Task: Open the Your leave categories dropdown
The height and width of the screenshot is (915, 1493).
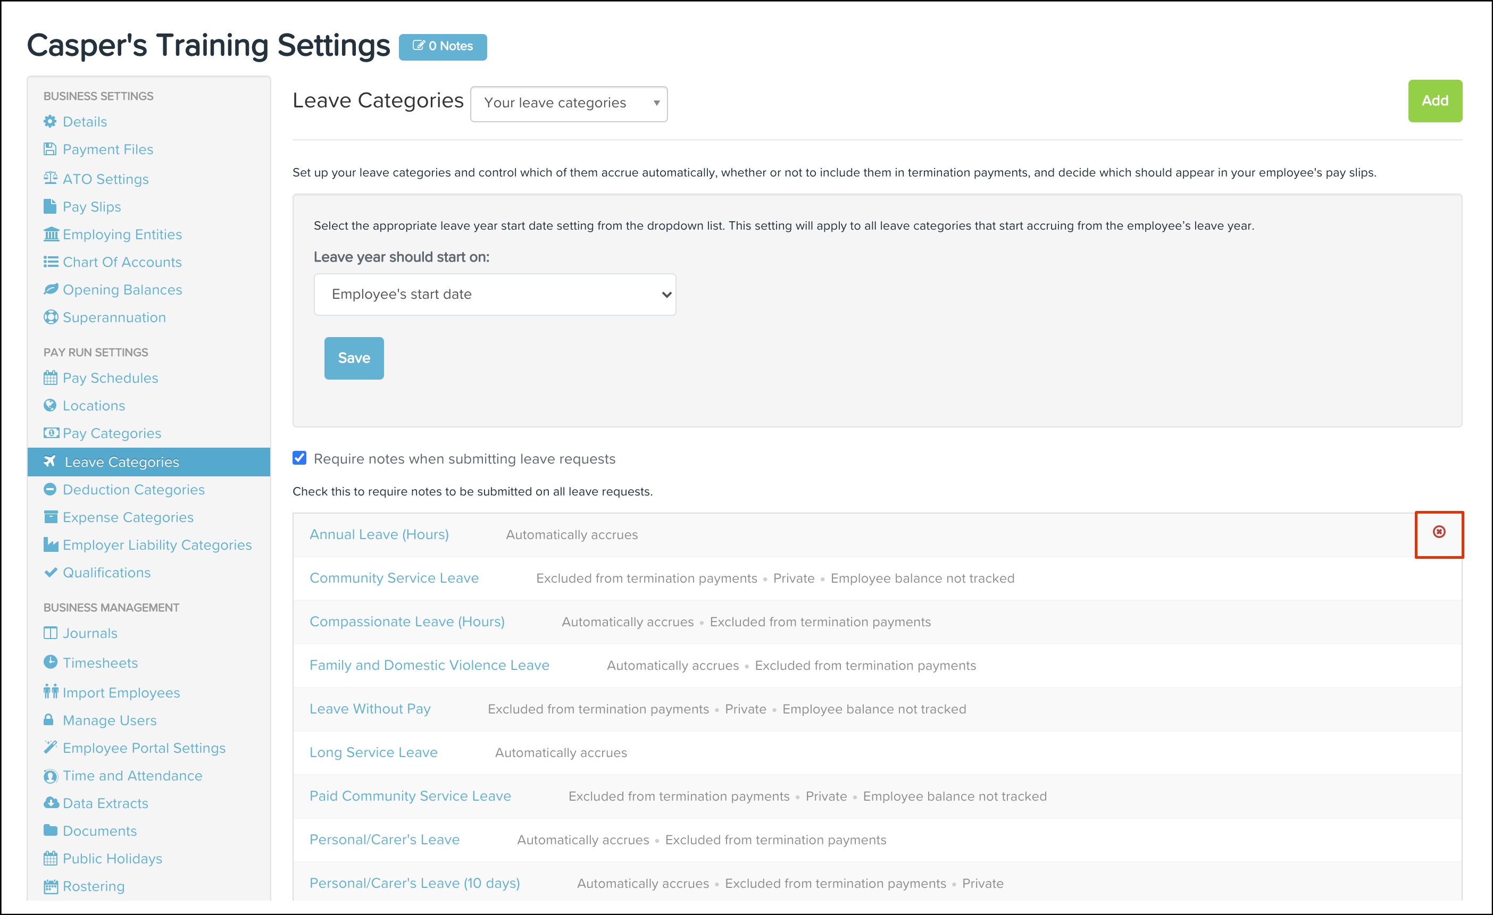Action: click(x=569, y=104)
